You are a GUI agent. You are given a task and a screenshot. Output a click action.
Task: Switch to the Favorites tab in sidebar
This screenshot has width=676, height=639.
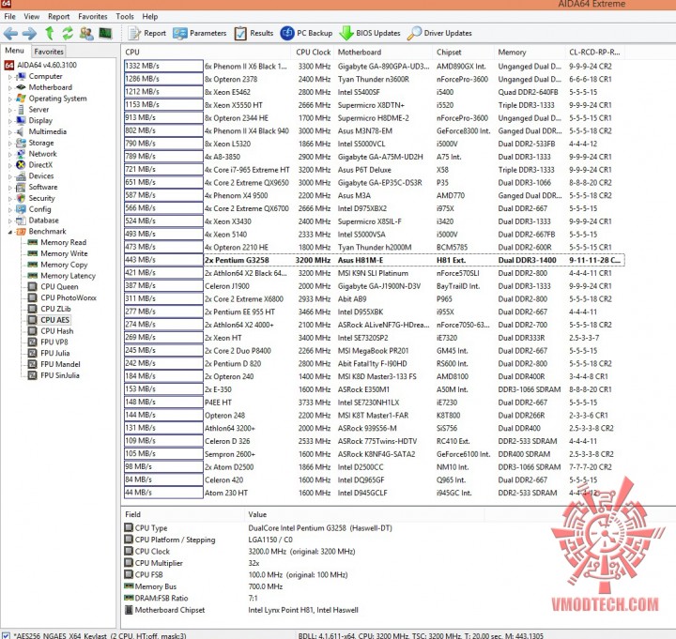point(49,52)
